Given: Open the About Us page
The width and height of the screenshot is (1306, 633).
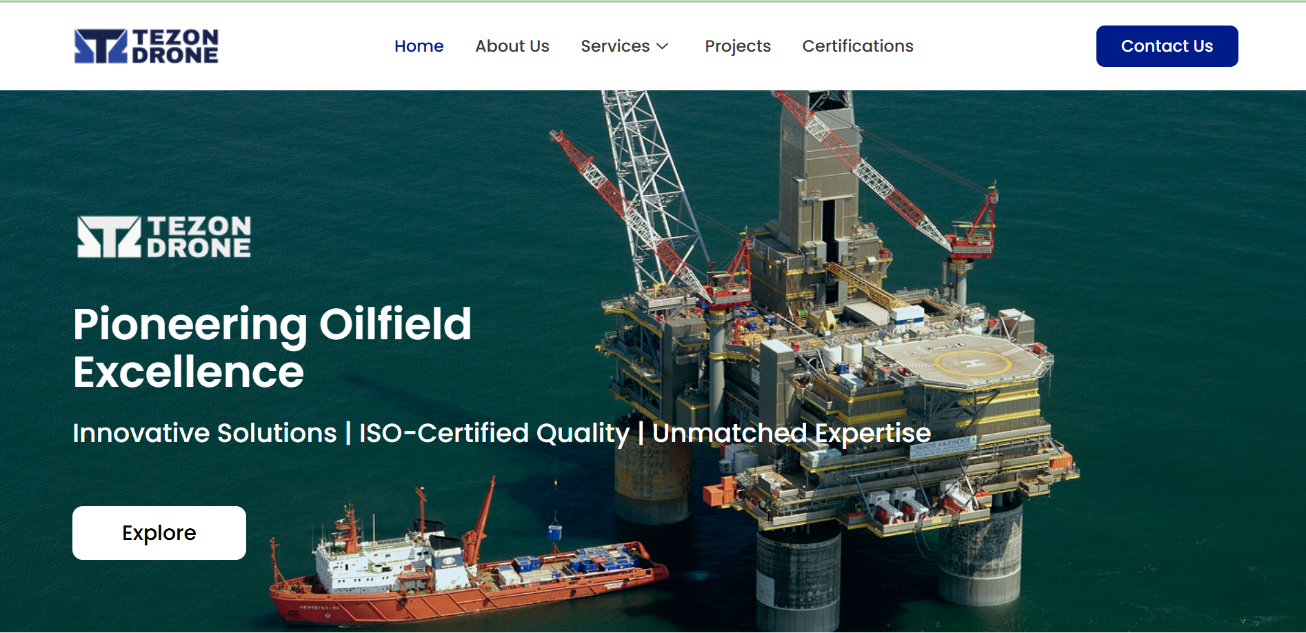Looking at the screenshot, I should pos(512,46).
